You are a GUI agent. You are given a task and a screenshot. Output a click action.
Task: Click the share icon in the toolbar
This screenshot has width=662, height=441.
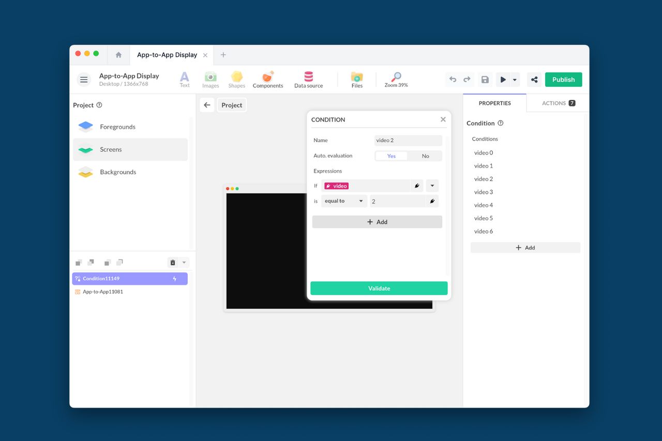point(534,79)
